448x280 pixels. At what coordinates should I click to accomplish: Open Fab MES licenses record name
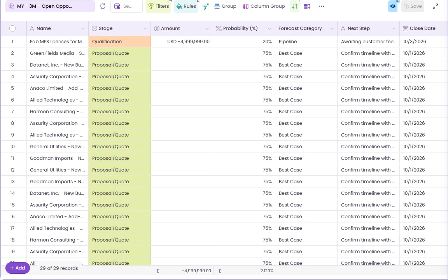point(58,42)
